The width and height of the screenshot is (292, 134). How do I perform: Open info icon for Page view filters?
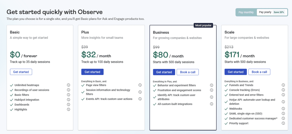click(x=140, y=85)
